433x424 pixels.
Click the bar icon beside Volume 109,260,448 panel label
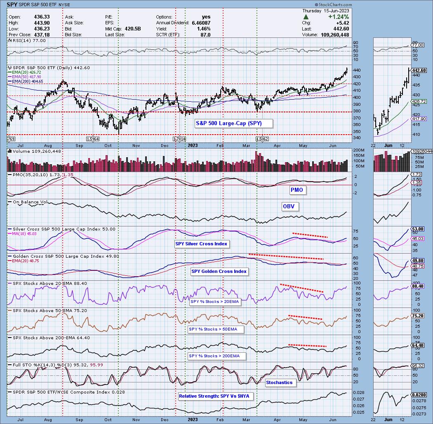(10, 151)
